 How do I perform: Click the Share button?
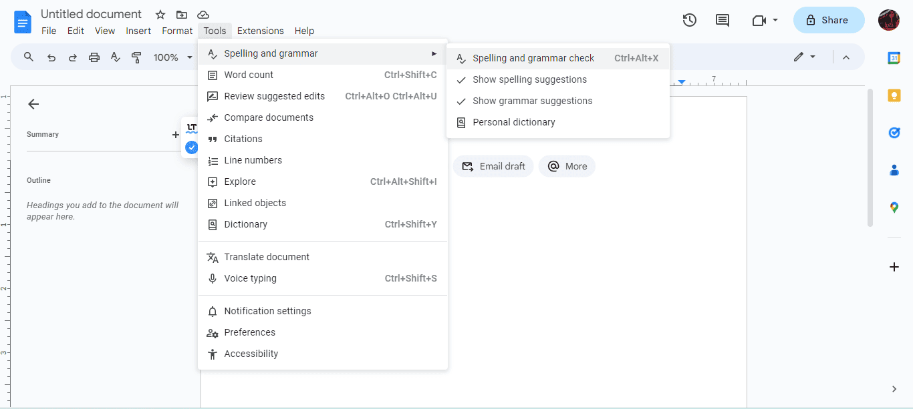[829, 20]
